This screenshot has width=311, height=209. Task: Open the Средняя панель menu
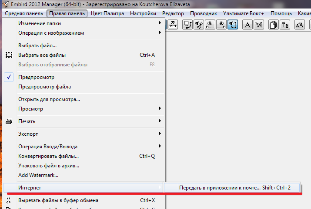(x=24, y=13)
